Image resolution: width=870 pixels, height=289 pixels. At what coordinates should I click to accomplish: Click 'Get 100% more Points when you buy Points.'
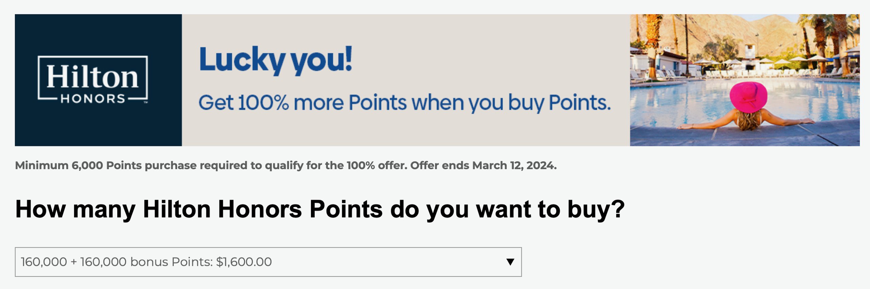coord(404,103)
